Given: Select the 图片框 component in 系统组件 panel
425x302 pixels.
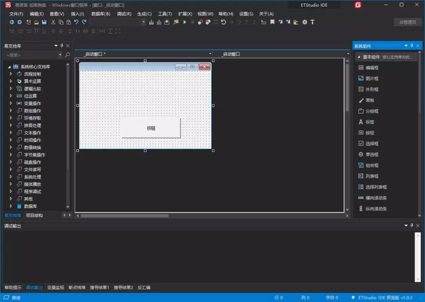Looking at the screenshot, I should point(370,78).
